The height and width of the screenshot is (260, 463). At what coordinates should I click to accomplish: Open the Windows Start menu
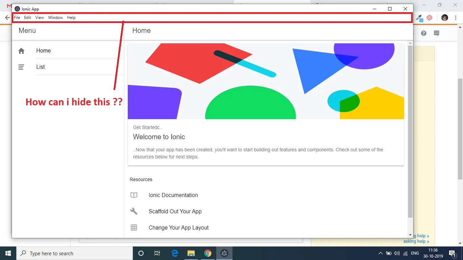(8, 253)
